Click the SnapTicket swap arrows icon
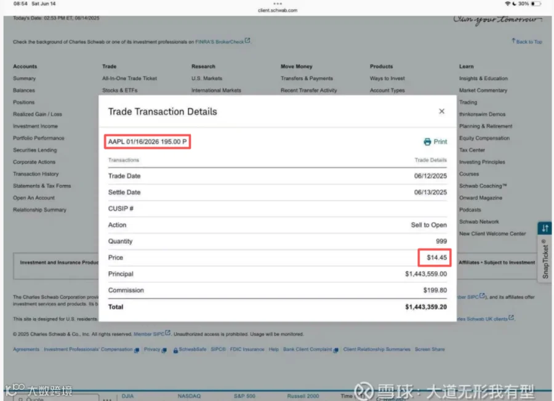This screenshot has height=401, width=554. [x=545, y=228]
